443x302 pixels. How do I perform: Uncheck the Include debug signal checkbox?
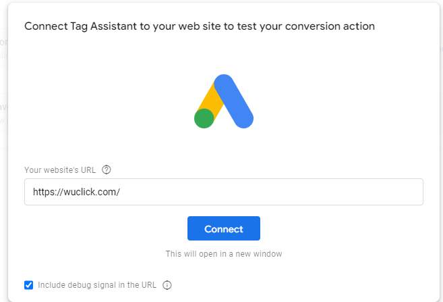[x=28, y=285]
